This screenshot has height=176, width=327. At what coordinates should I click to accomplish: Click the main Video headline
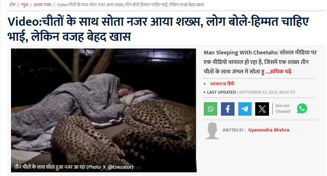(158, 29)
